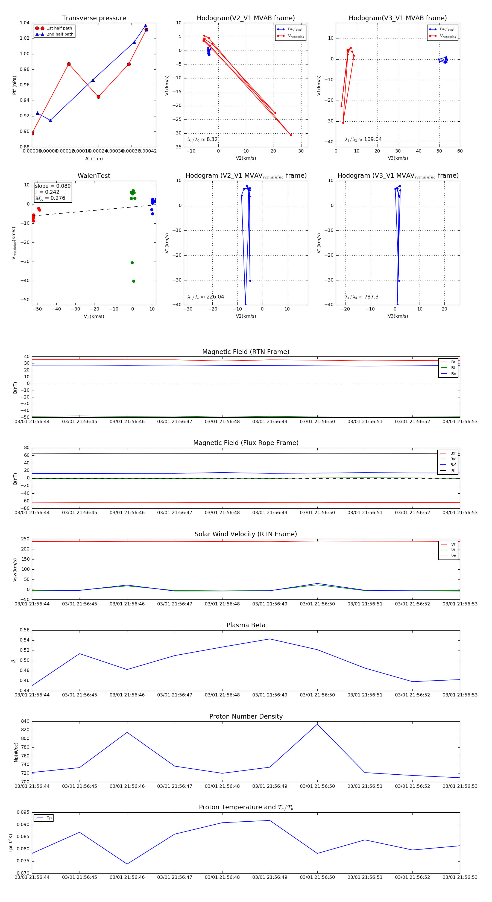Click the 'Hodogram(V2_V1 MVAB frame)' title
The width and height of the screenshot is (492, 902).
(x=246, y=18)
